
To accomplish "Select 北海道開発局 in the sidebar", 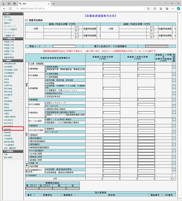I will (9, 73).
